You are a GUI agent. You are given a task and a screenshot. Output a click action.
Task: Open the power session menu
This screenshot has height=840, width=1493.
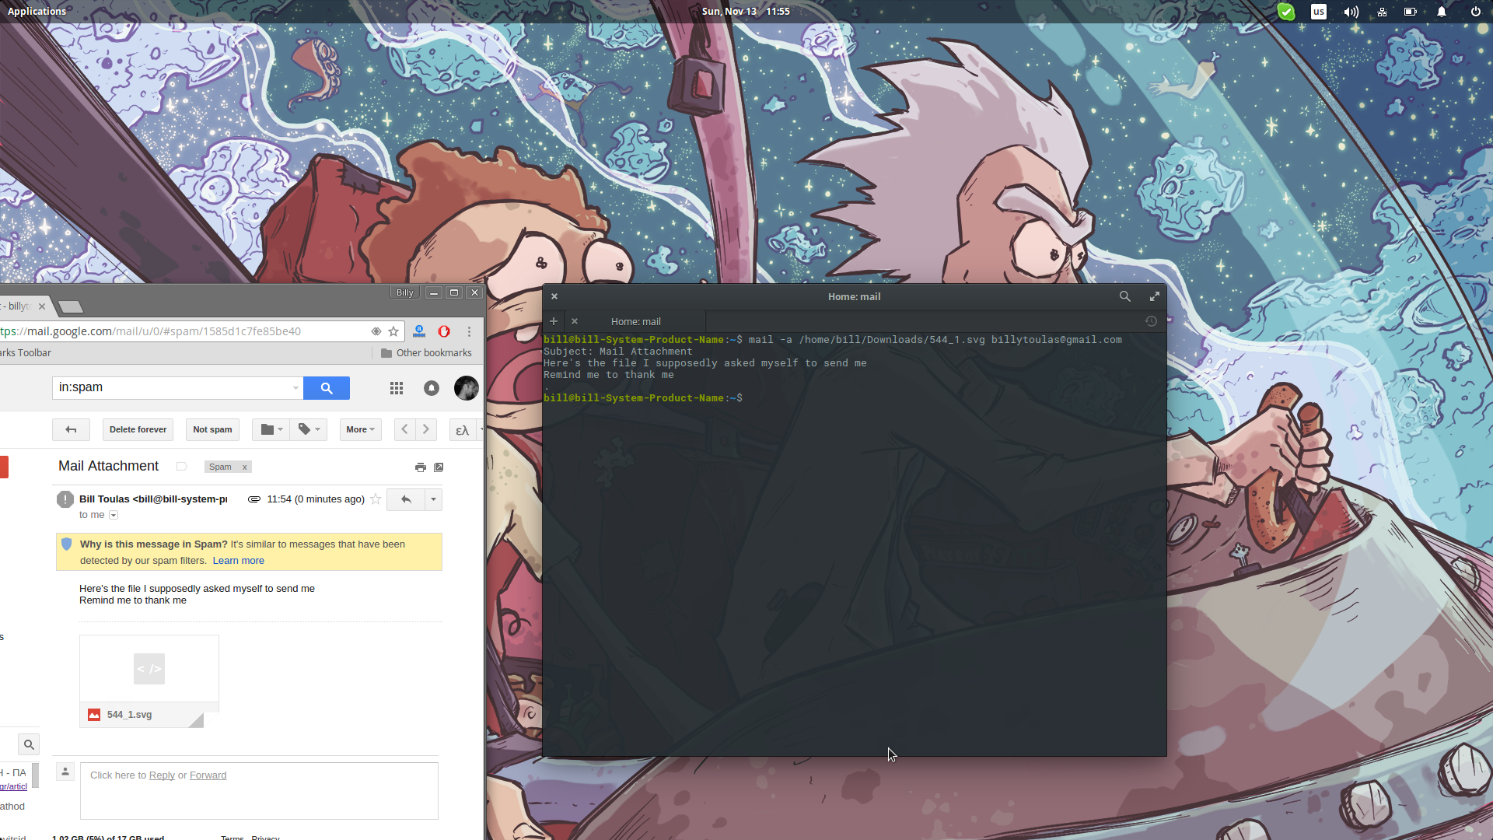click(x=1476, y=12)
